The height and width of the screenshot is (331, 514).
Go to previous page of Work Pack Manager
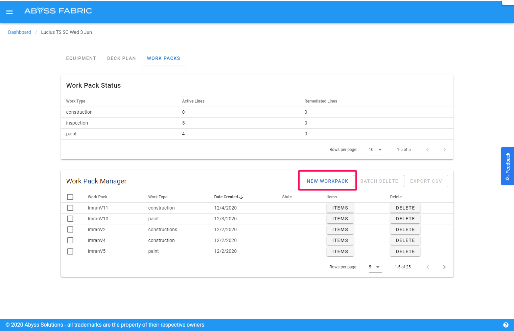(x=427, y=267)
